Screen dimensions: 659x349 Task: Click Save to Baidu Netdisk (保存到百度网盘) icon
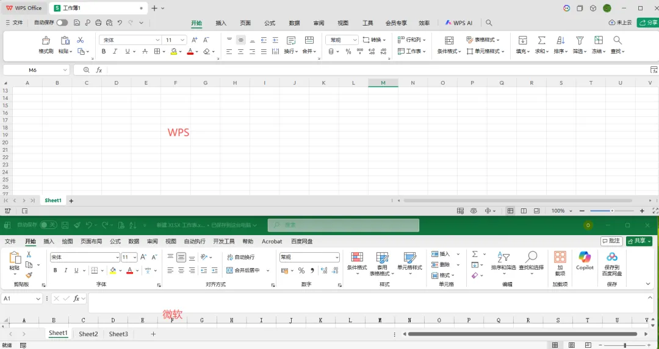click(612, 256)
